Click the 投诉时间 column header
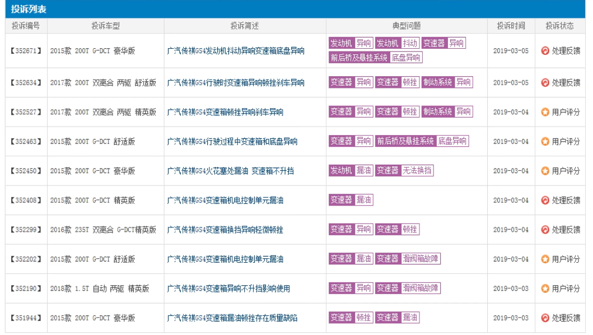 coord(511,26)
